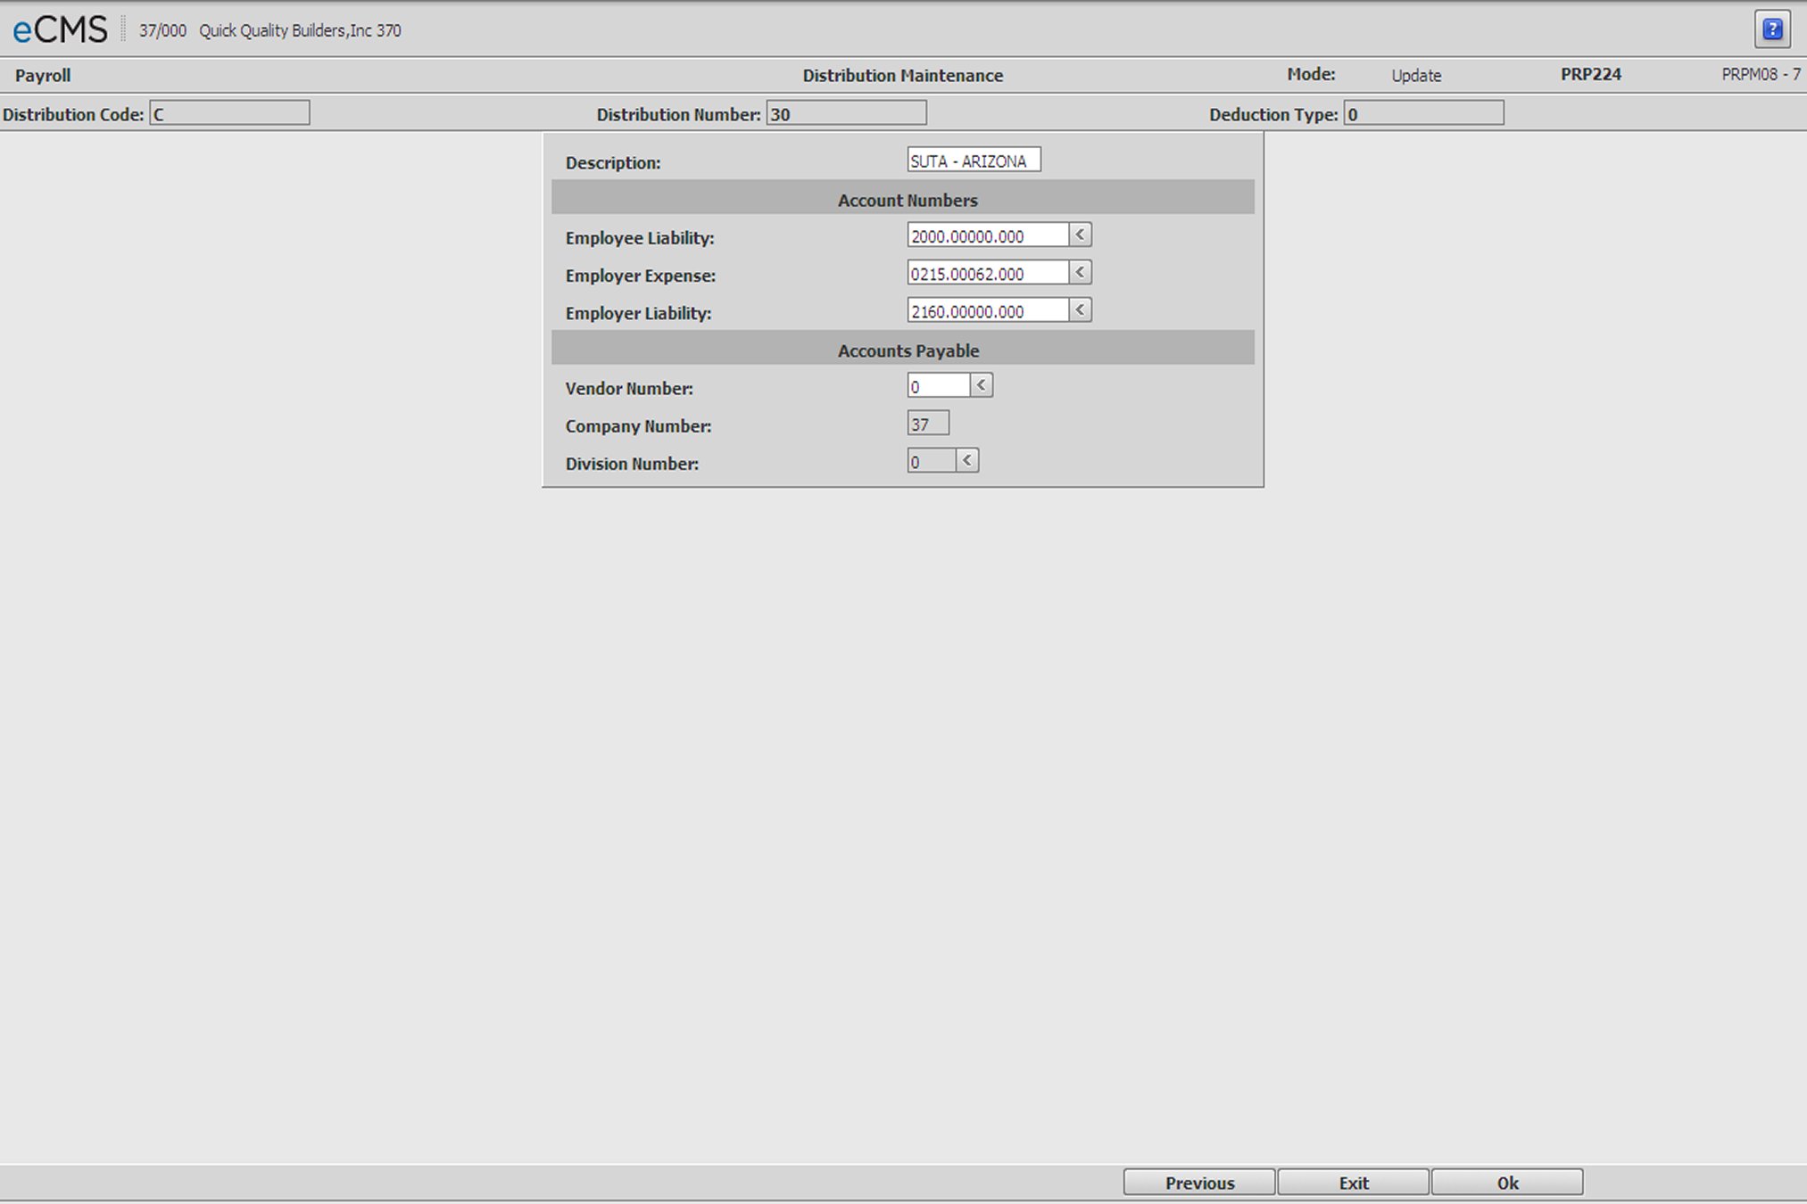Click into the Vendor Number field
The height and width of the screenshot is (1204, 1807).
(939, 386)
